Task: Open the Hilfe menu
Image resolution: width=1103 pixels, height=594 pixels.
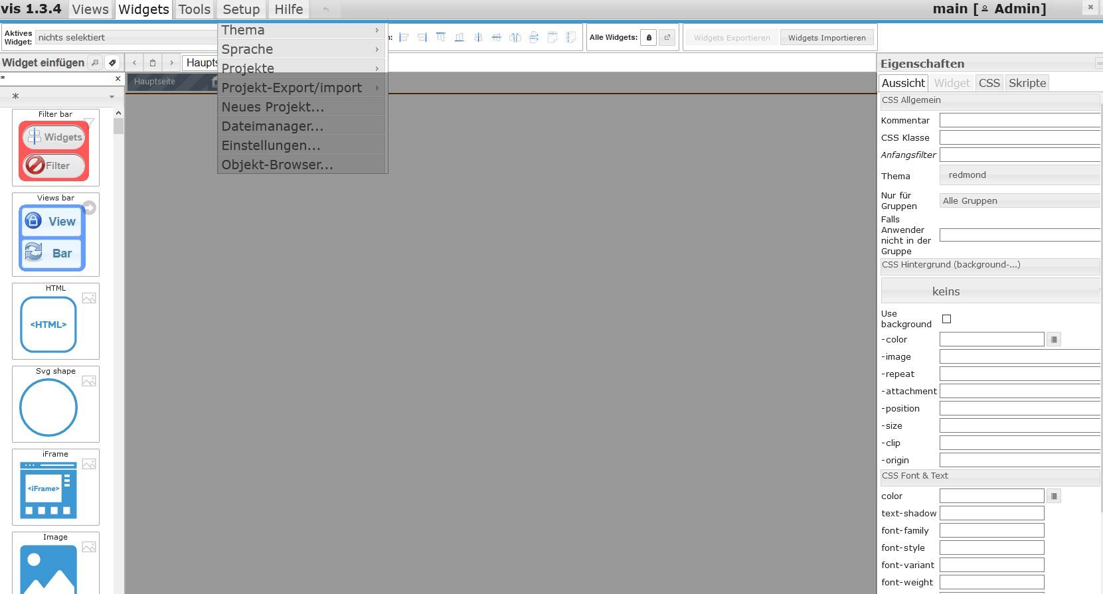Action: pyautogui.click(x=288, y=9)
